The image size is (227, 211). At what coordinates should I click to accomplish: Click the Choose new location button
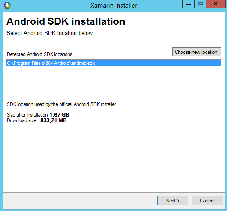coord(197,52)
